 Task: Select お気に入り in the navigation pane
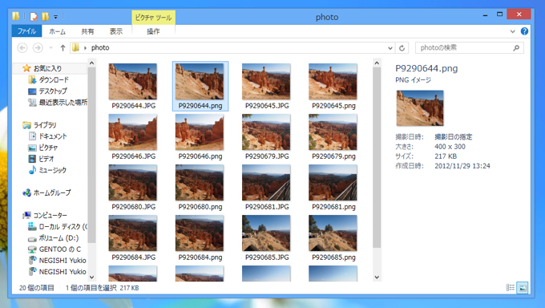click(x=47, y=68)
